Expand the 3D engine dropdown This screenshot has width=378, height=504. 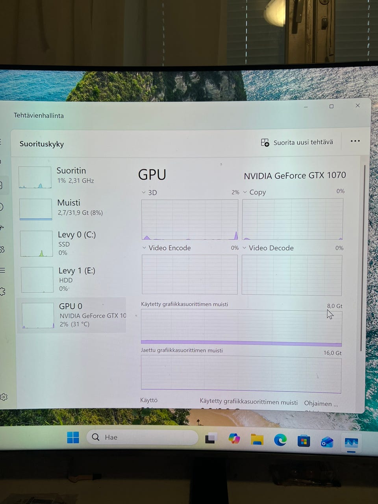[144, 193]
